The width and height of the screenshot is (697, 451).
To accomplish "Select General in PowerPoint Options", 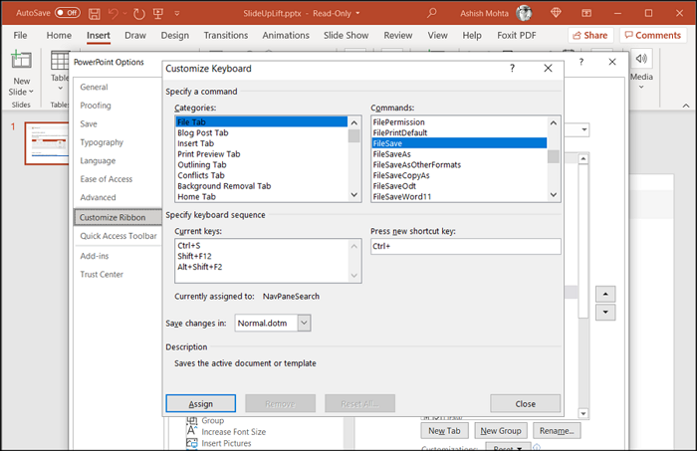I will click(94, 87).
